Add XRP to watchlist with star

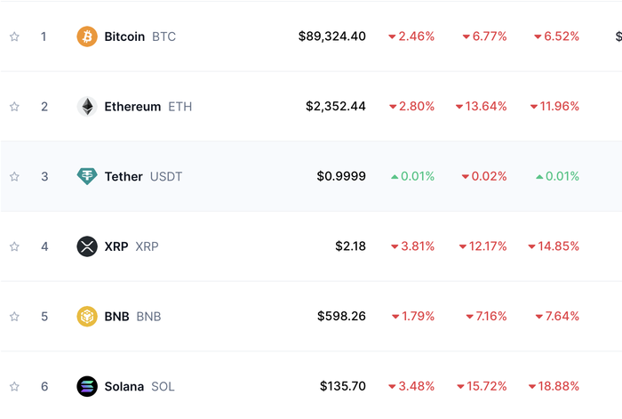14,246
